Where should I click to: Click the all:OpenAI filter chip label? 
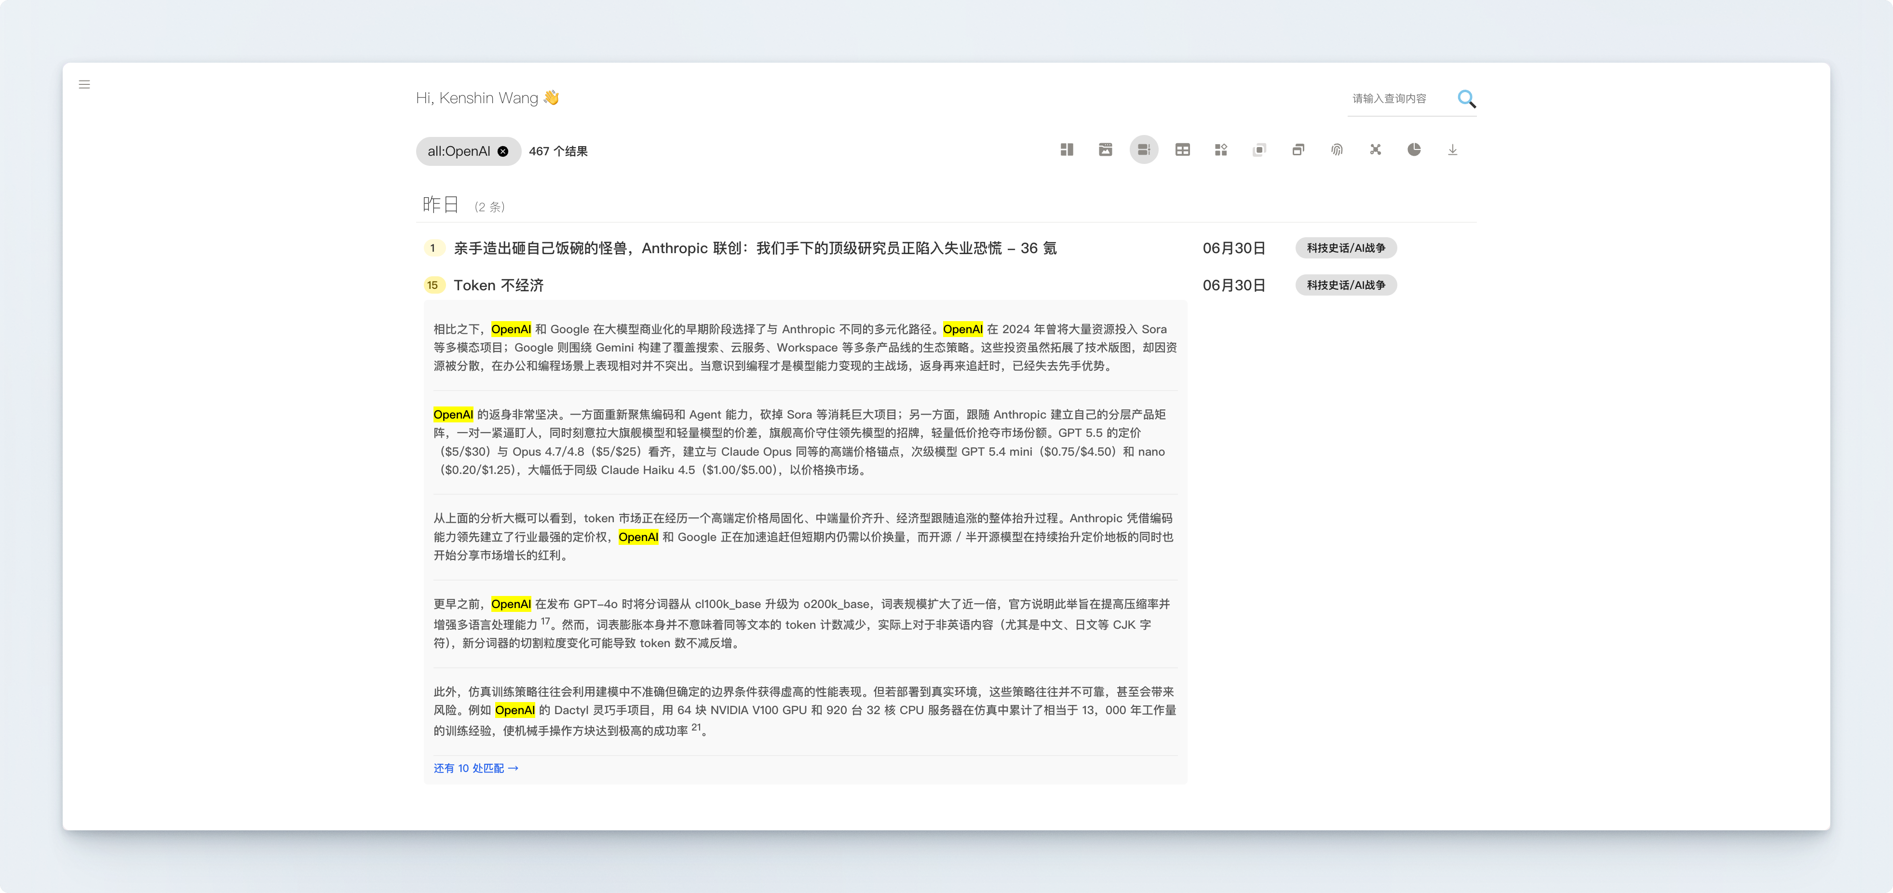(x=459, y=151)
